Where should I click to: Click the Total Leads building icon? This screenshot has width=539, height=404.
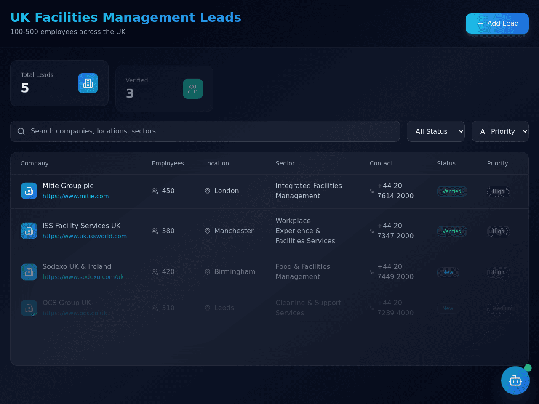[88, 83]
